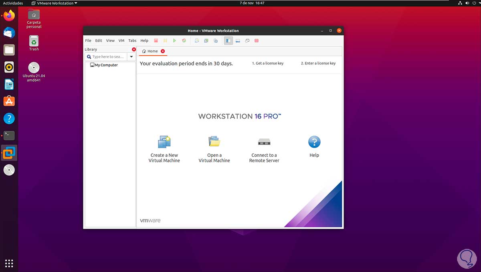
Task: Minimize the VMware Workstation window
Action: [322, 31]
